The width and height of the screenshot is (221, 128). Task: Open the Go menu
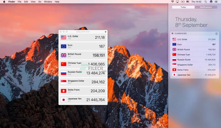40,2
